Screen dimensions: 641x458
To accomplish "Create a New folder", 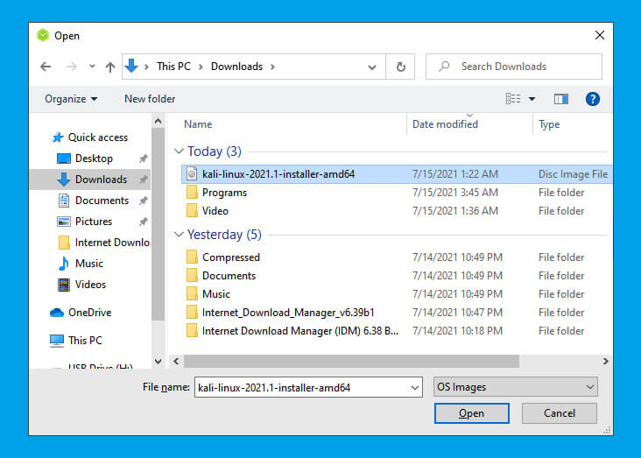I will click(x=150, y=99).
